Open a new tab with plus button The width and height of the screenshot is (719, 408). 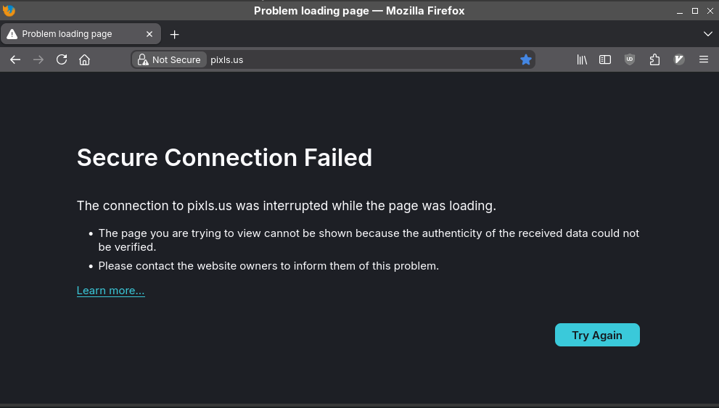click(174, 34)
